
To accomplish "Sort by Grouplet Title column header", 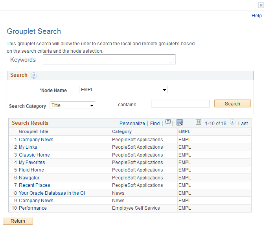I will 33,131.
